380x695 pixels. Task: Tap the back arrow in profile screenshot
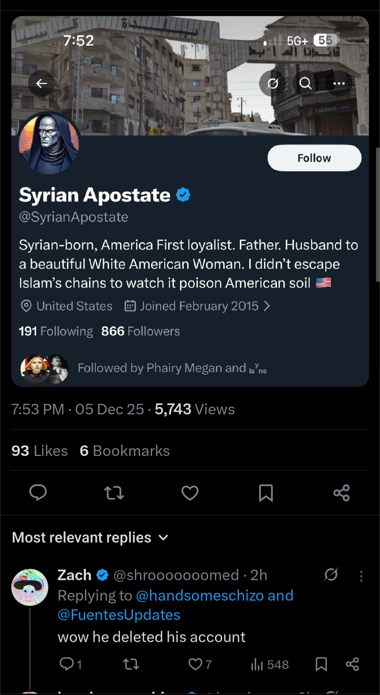point(42,83)
